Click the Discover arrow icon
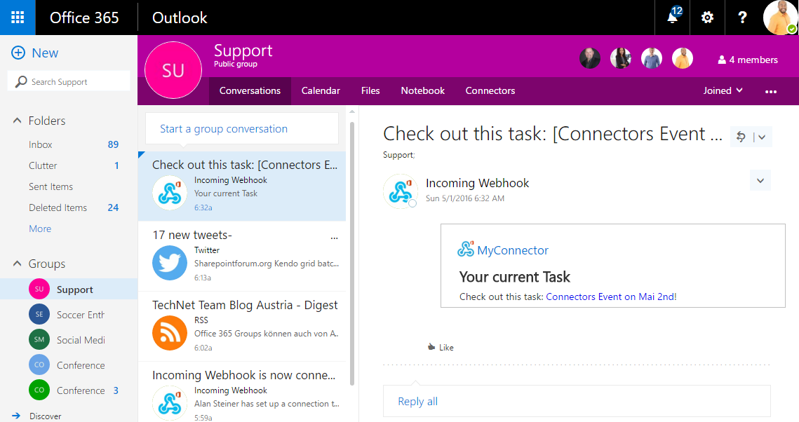The width and height of the screenshot is (799, 422). point(16,416)
